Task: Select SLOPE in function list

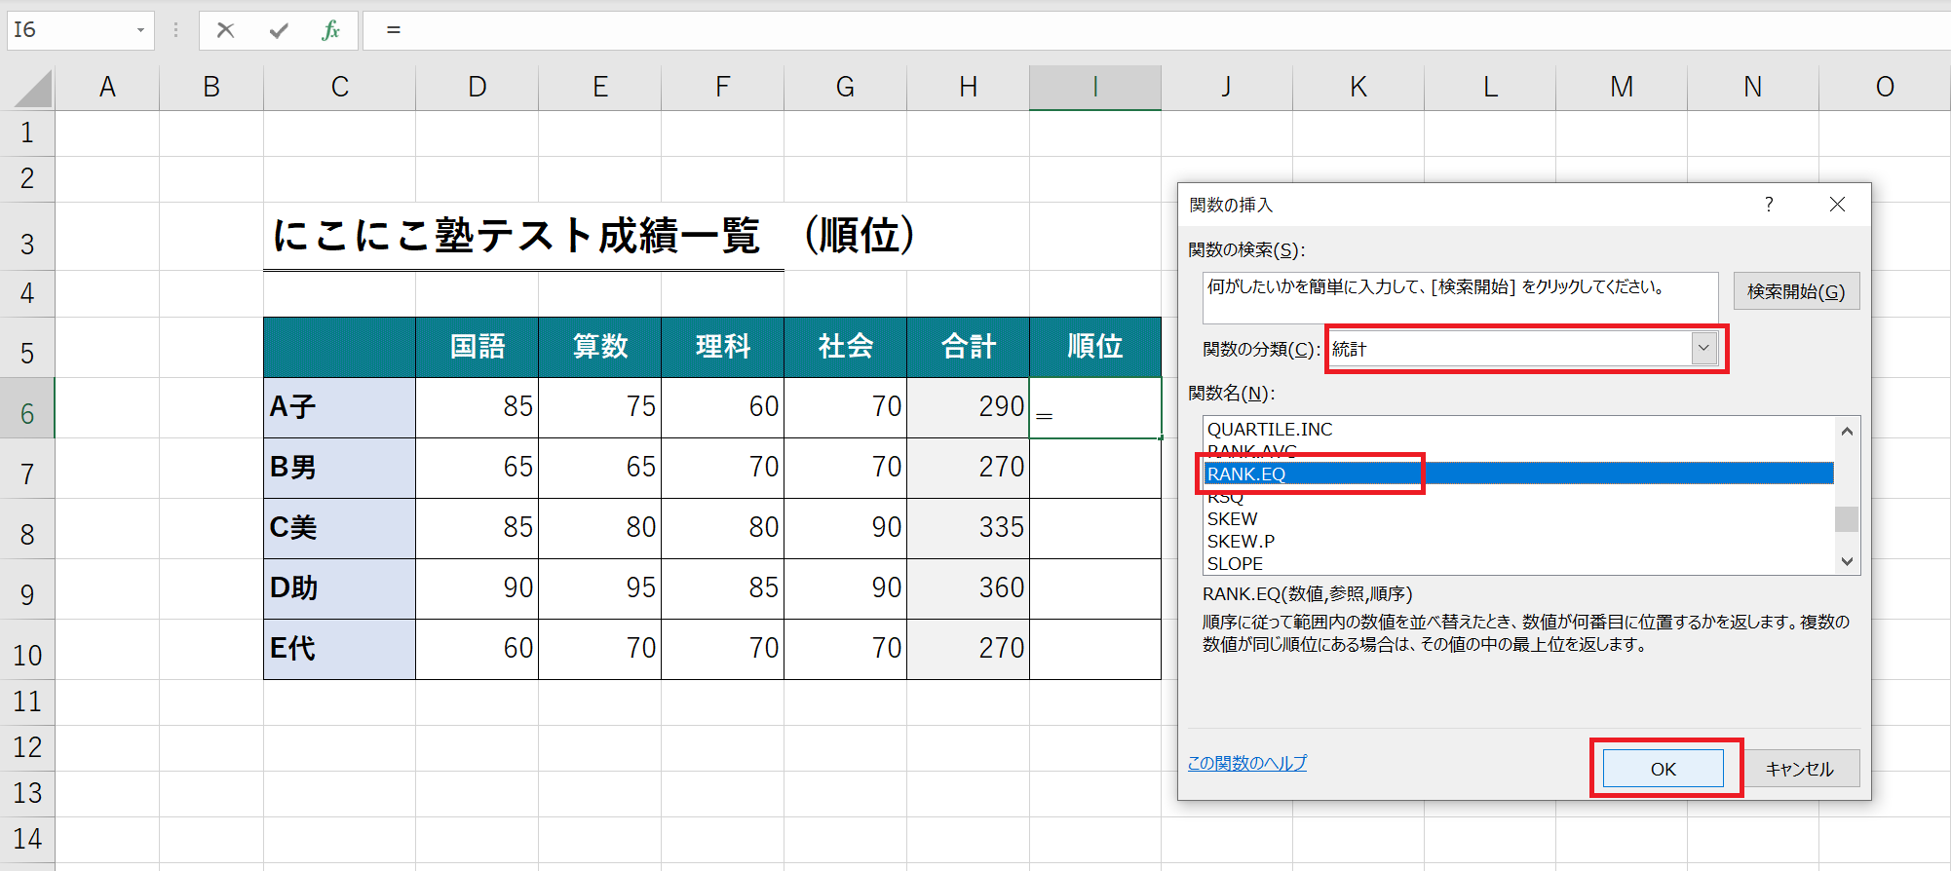Action: point(1519,563)
